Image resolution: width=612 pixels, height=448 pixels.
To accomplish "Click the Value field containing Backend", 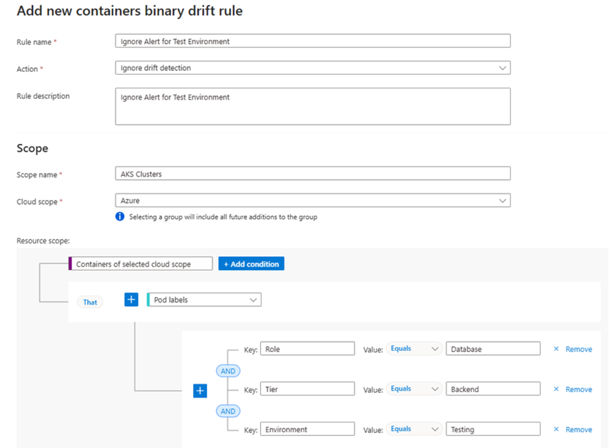I will point(493,389).
